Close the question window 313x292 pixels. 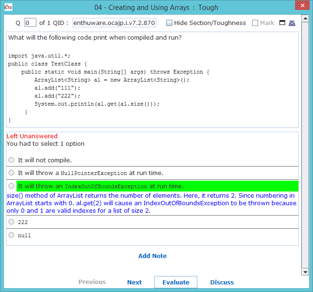coord(302,6)
